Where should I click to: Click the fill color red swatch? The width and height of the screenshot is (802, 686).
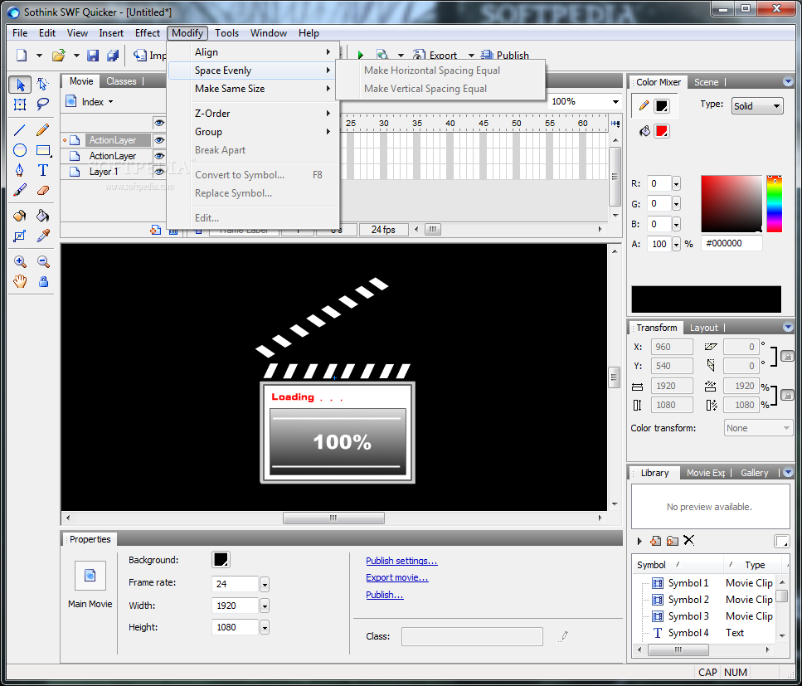(662, 131)
